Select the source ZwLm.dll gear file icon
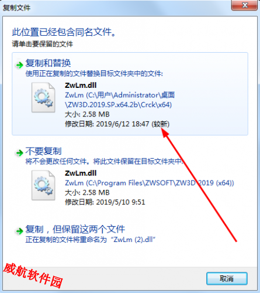260x293 pixels. (43, 97)
